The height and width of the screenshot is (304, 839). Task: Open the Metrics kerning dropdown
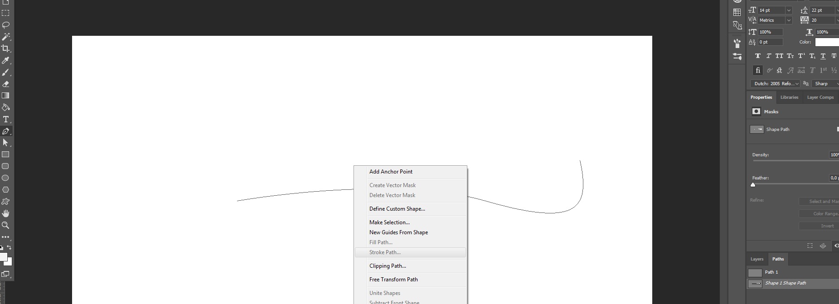pos(789,20)
